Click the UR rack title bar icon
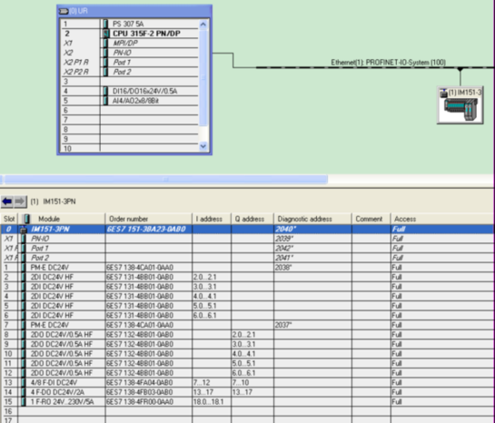This screenshot has height=423, width=495. [x=64, y=12]
